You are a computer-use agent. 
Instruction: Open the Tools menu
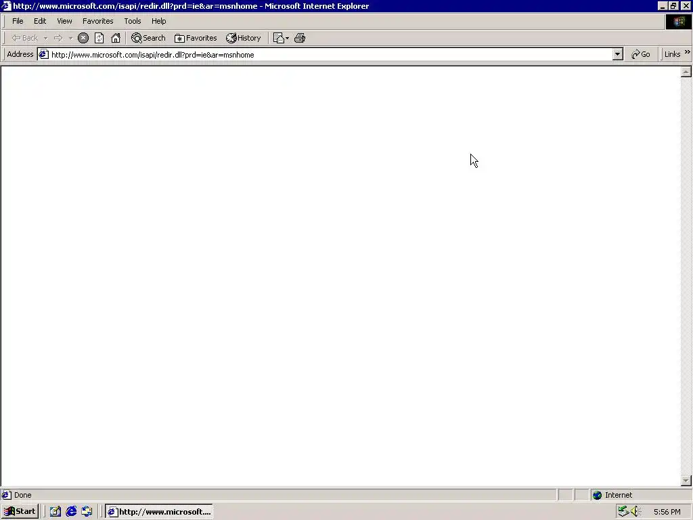click(132, 21)
